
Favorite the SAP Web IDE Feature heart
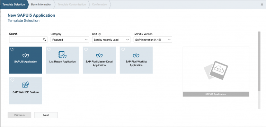coord(12,80)
